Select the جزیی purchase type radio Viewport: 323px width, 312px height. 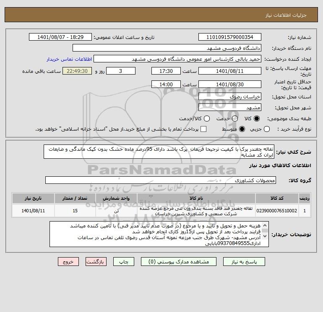point(267,129)
